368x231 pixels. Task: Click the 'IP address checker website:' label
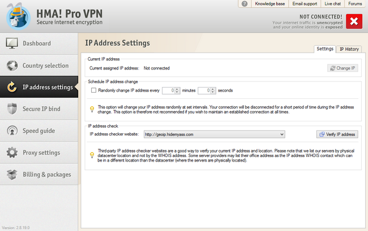pyautogui.click(x=114, y=134)
